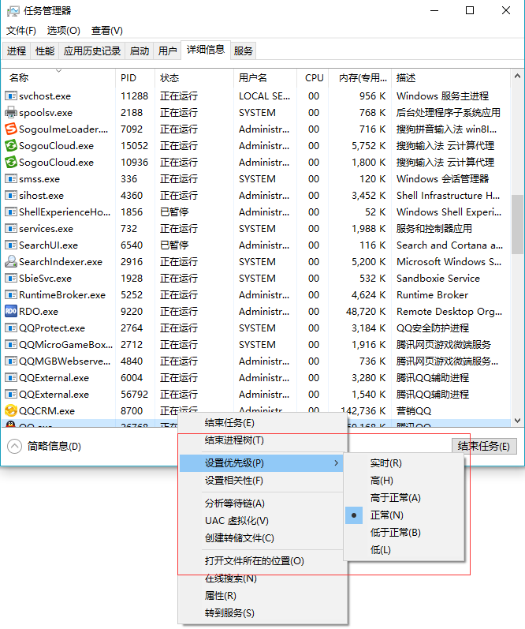This screenshot has height=629, width=525.
Task: Choose 分析等待链(A) in the context menu
Action: click(x=262, y=503)
